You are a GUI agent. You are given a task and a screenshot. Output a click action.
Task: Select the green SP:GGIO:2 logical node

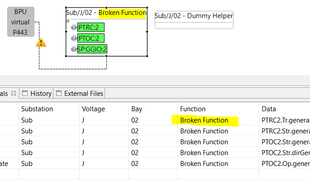point(92,49)
